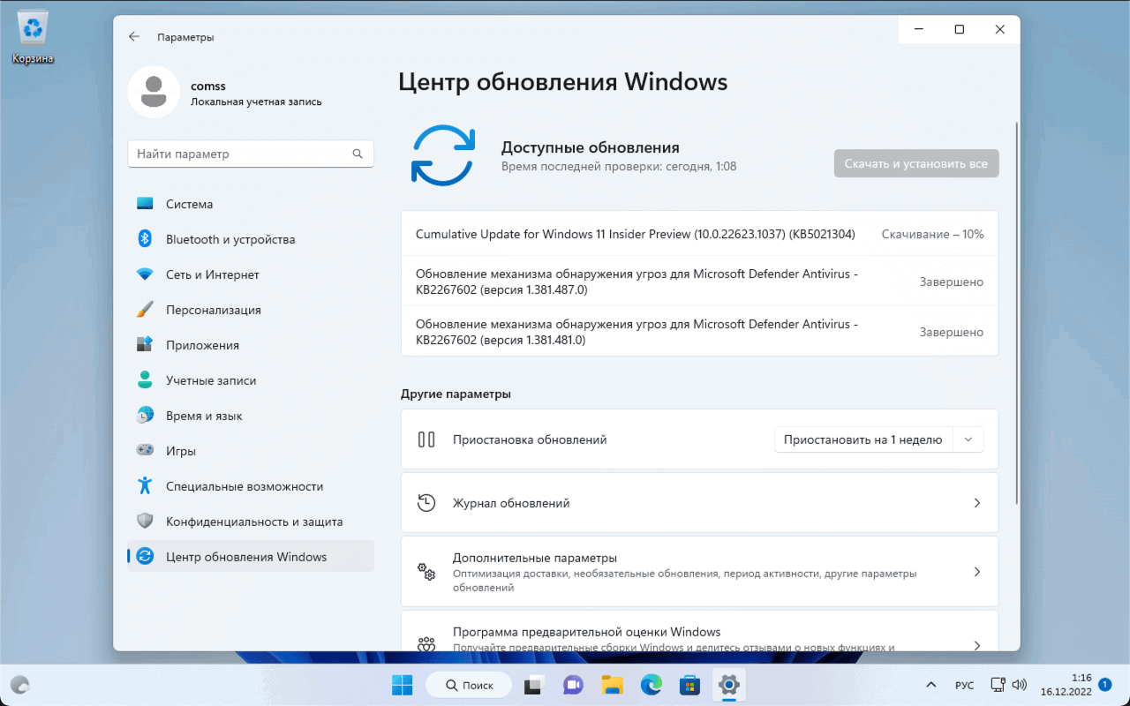Select Сеть и Интернет in sidebar

tap(251, 274)
